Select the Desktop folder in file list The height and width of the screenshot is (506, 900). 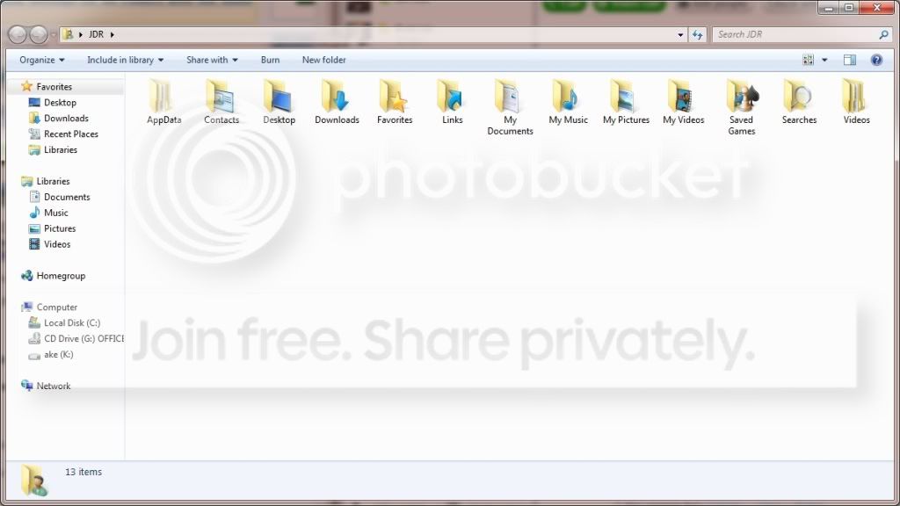click(279, 102)
